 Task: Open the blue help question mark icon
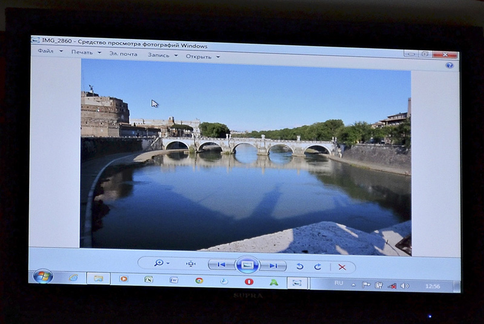449,65
